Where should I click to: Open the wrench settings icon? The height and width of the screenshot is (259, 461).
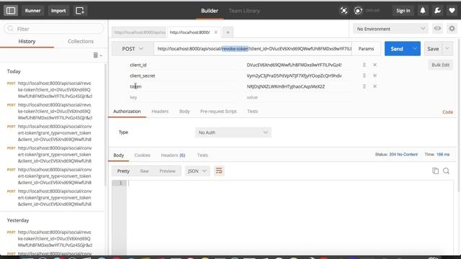pos(437,11)
